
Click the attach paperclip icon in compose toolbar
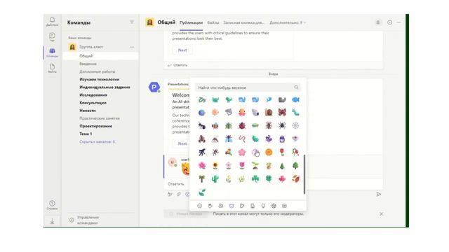click(x=179, y=195)
